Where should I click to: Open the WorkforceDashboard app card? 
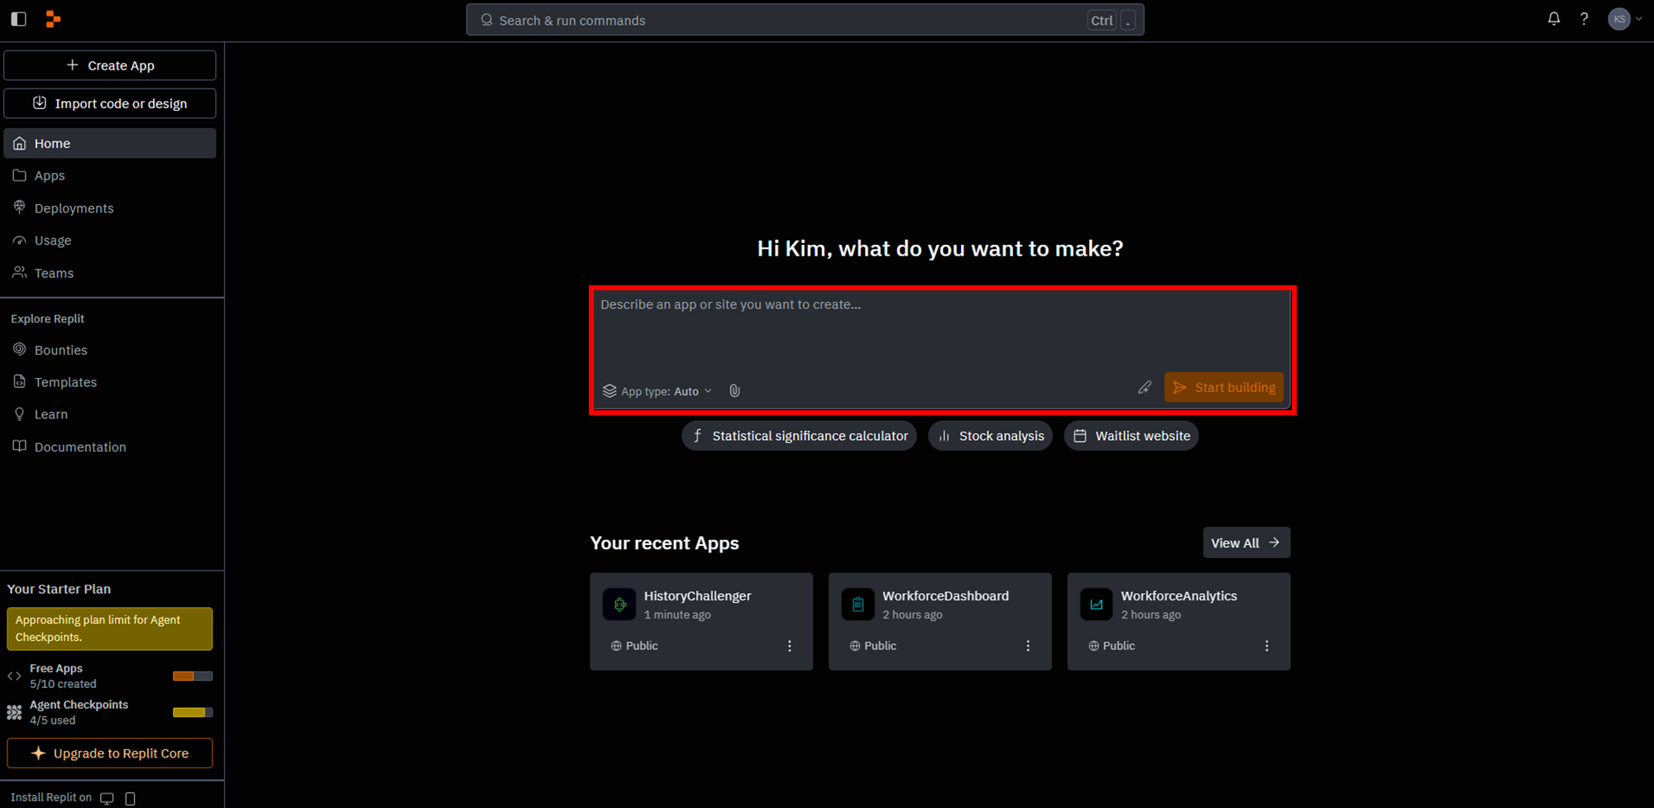coord(940,621)
